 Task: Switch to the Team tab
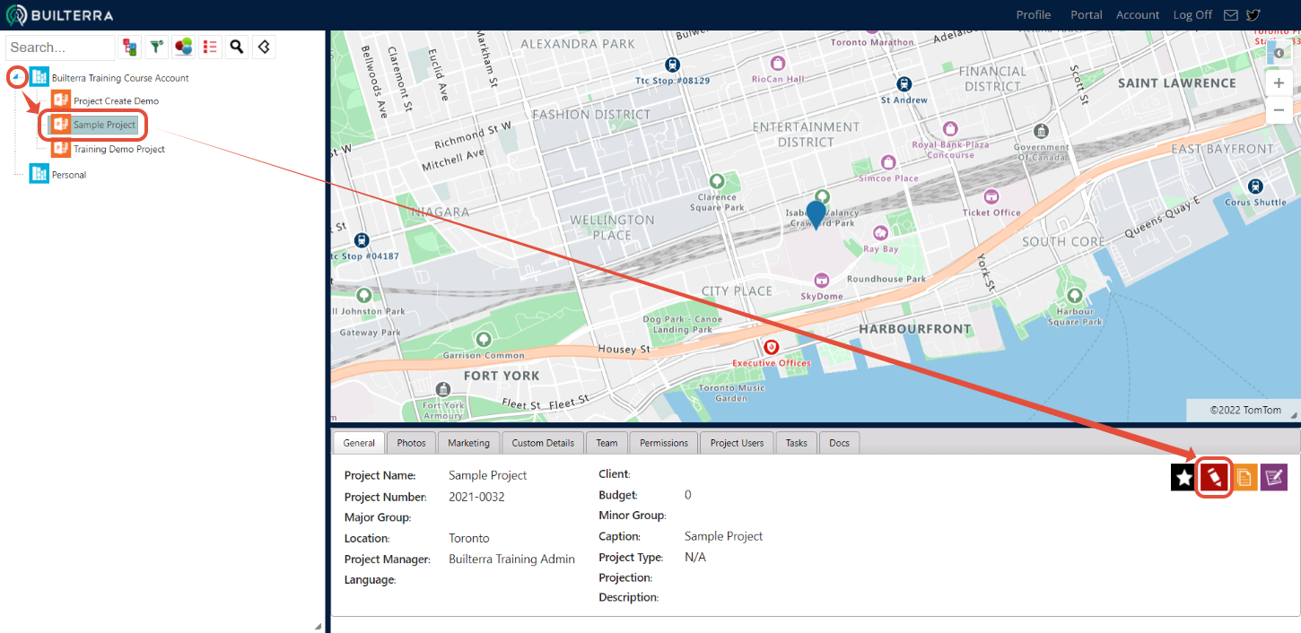click(x=607, y=443)
